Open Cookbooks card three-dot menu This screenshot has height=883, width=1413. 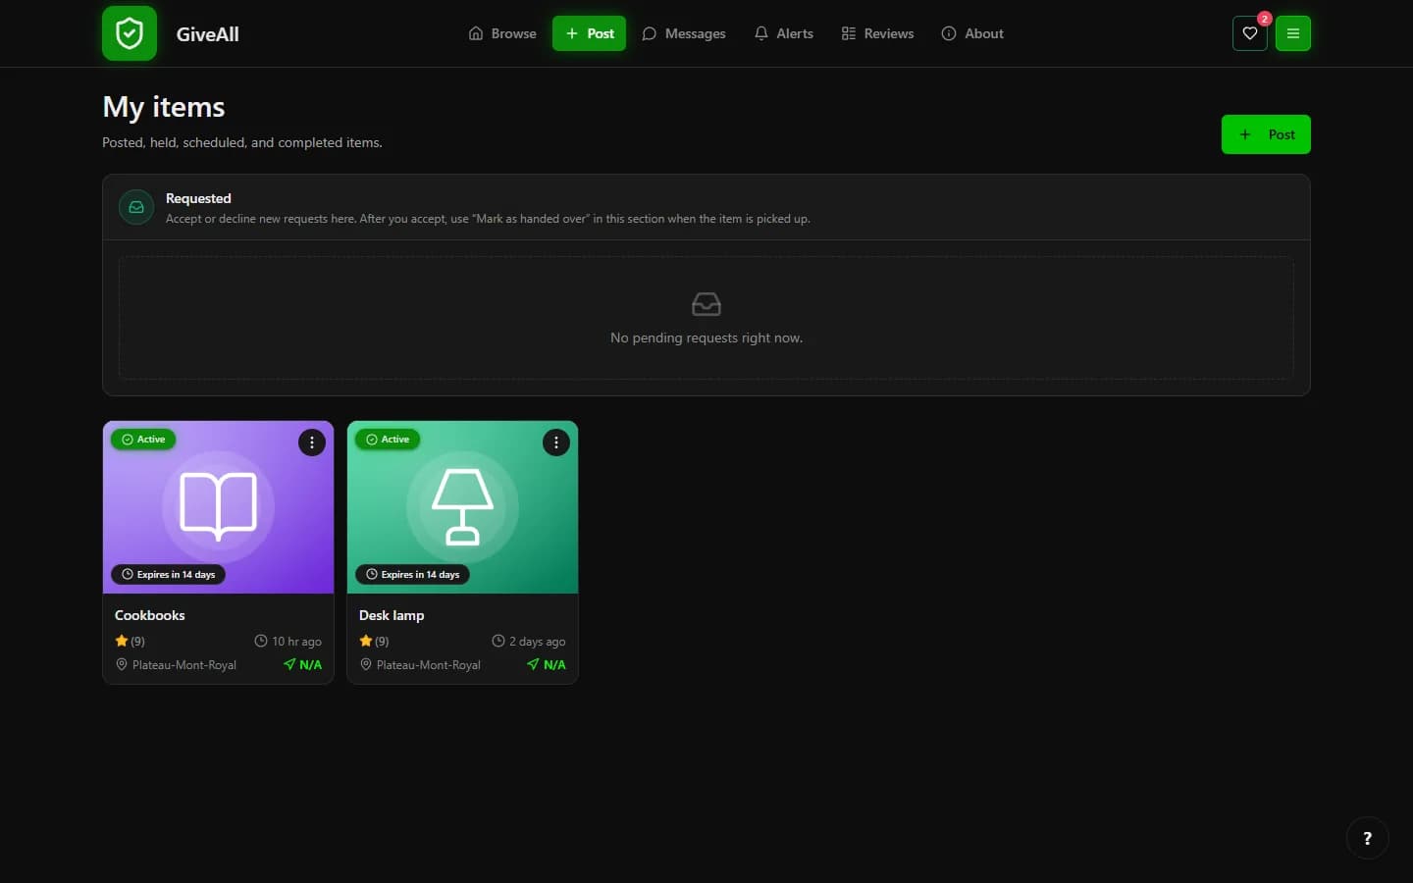coord(312,442)
